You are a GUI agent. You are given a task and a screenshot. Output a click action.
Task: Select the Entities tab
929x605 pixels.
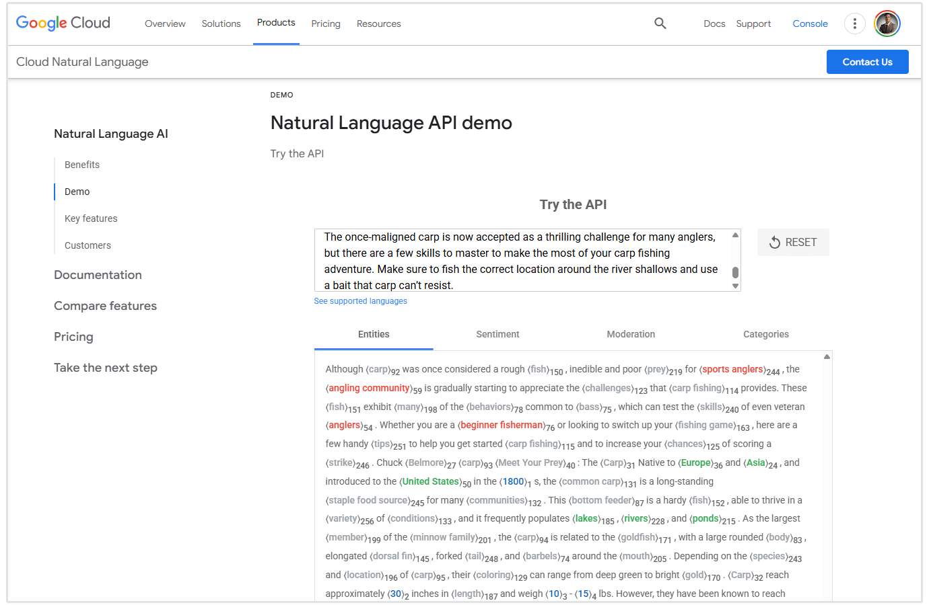(374, 334)
